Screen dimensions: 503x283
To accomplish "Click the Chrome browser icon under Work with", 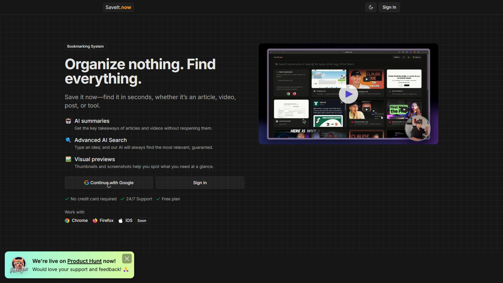I will click(x=67, y=221).
